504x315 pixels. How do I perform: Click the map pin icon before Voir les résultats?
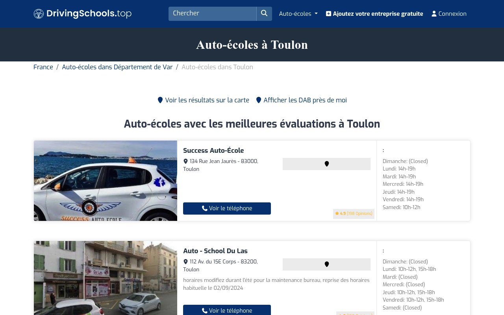point(160,100)
